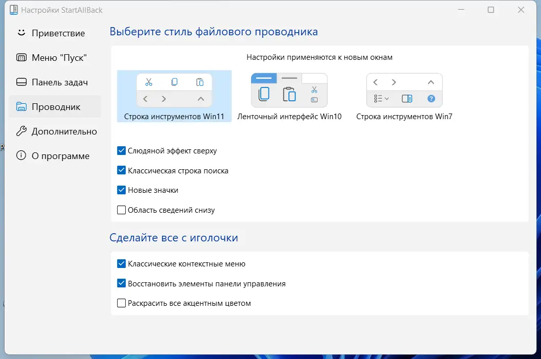
Task: Click the chevron dropdown in Win7 toolbar preview
Action: (387, 99)
